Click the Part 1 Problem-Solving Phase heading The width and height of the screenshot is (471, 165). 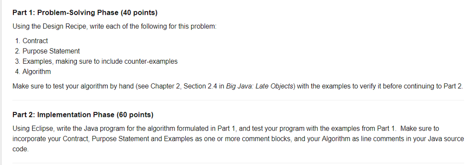click(x=85, y=13)
